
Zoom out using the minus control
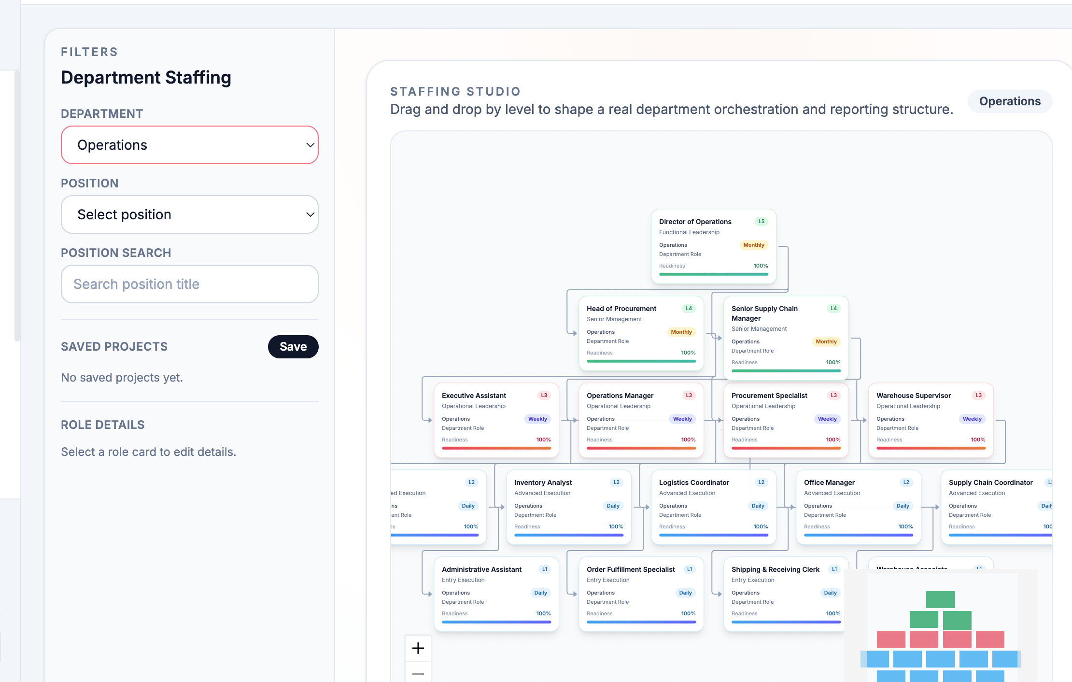coord(417,673)
